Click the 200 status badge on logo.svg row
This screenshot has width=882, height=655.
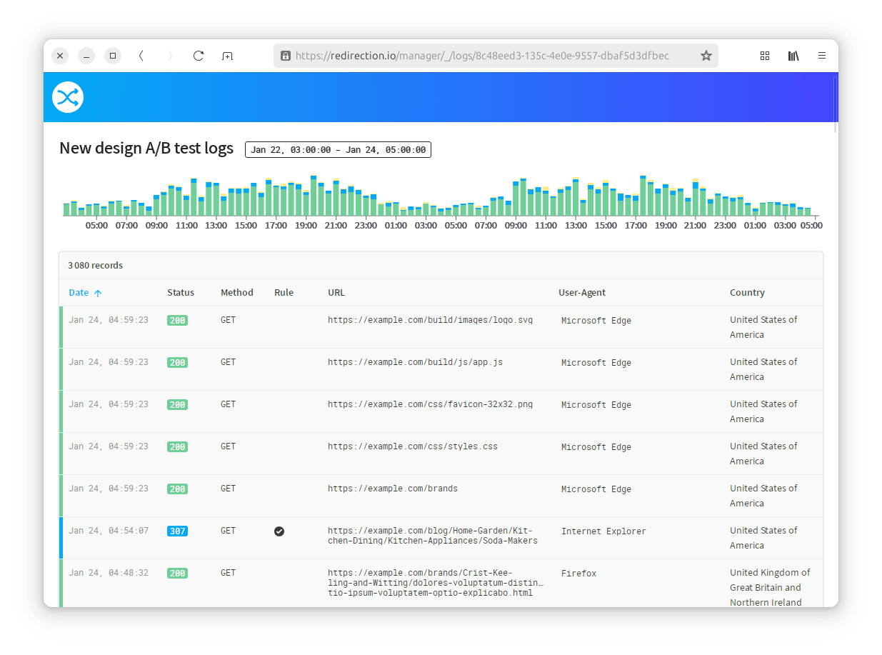coord(177,321)
